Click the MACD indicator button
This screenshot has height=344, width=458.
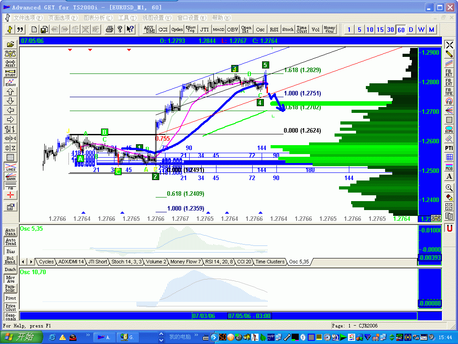(x=218, y=29)
